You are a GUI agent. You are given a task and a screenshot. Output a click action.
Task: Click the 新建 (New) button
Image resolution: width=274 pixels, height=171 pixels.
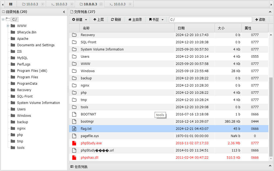click(x=77, y=20)
